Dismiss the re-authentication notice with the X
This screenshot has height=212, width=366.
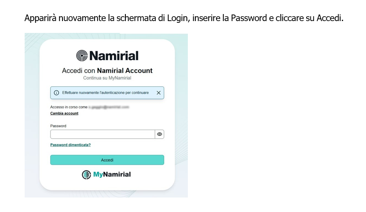point(158,93)
